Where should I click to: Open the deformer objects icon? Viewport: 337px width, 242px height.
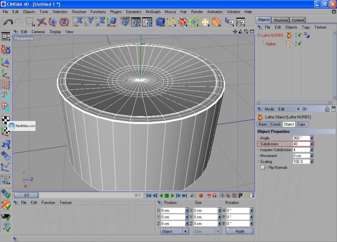(216, 22)
